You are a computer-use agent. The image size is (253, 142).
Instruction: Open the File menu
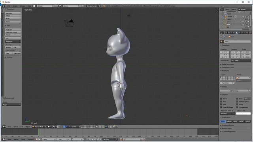point(9,6)
